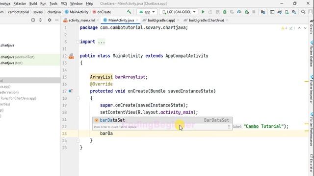Open the Build menu

tap(33, 3)
